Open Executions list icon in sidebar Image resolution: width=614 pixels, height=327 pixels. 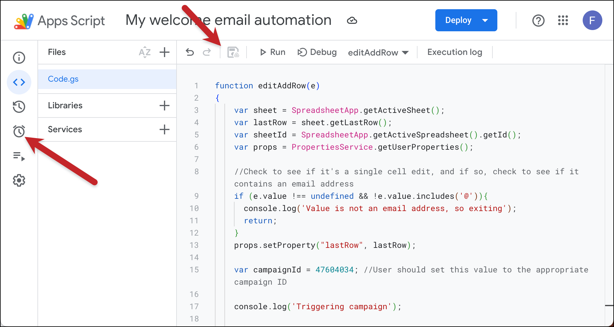tap(19, 156)
